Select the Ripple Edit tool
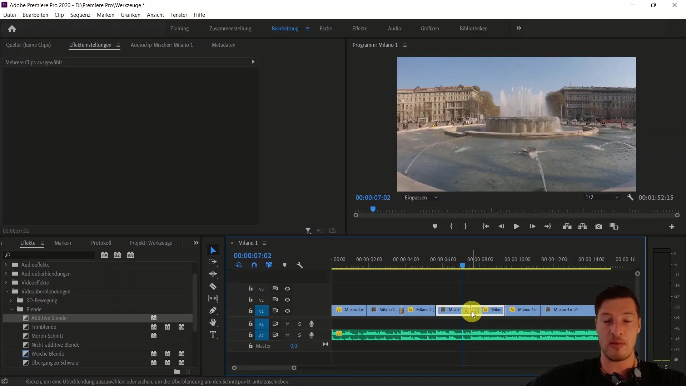The image size is (686, 386). click(213, 274)
